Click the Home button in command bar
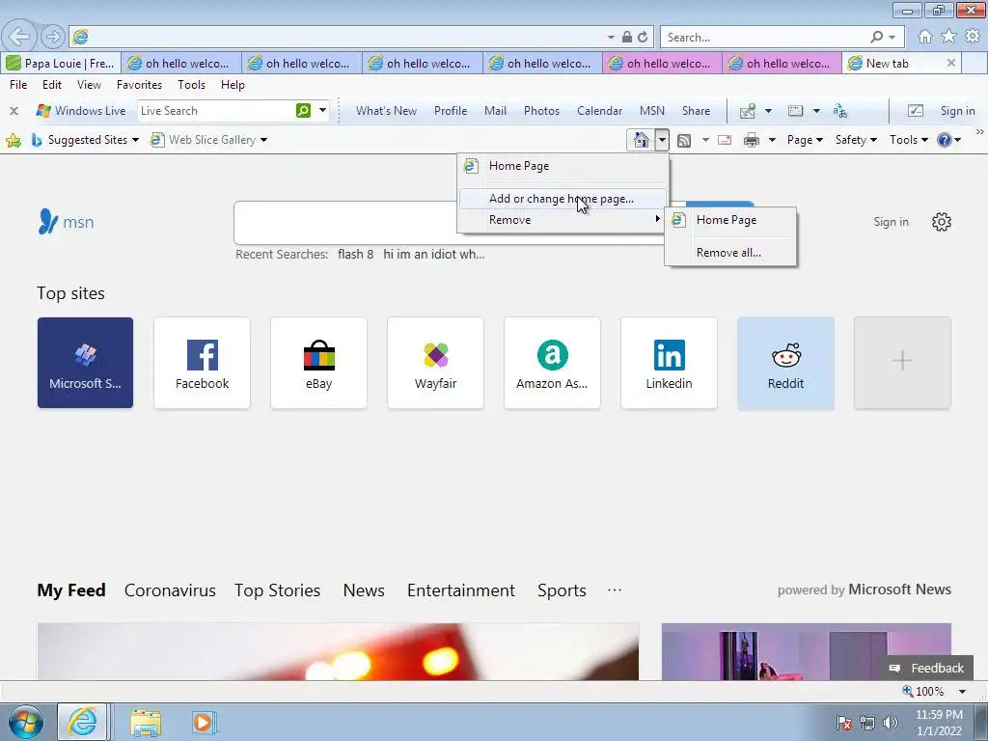This screenshot has width=988, height=741. point(641,140)
